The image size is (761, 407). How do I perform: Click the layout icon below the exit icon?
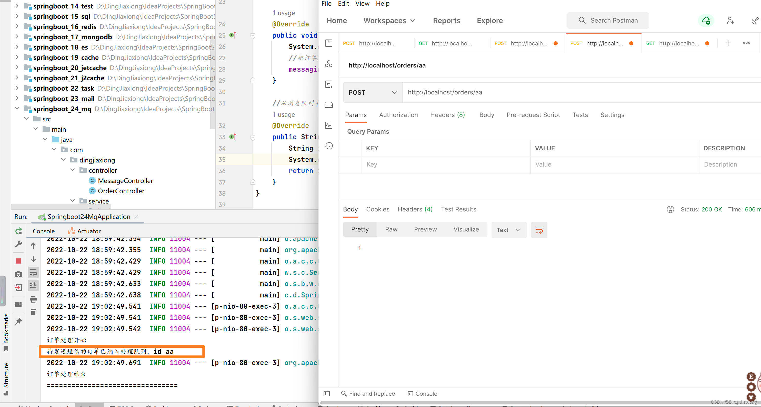pos(19,304)
